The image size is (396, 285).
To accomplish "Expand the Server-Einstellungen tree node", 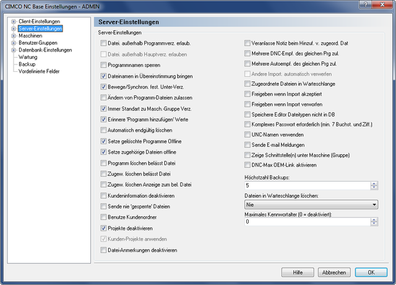I will click(x=14, y=28).
